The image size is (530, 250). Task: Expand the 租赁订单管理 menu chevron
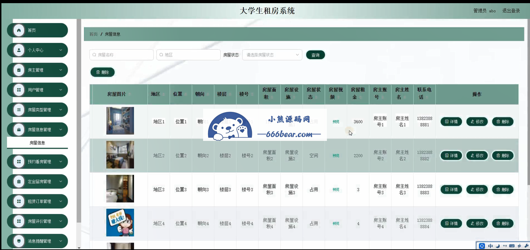pyautogui.click(x=61, y=201)
